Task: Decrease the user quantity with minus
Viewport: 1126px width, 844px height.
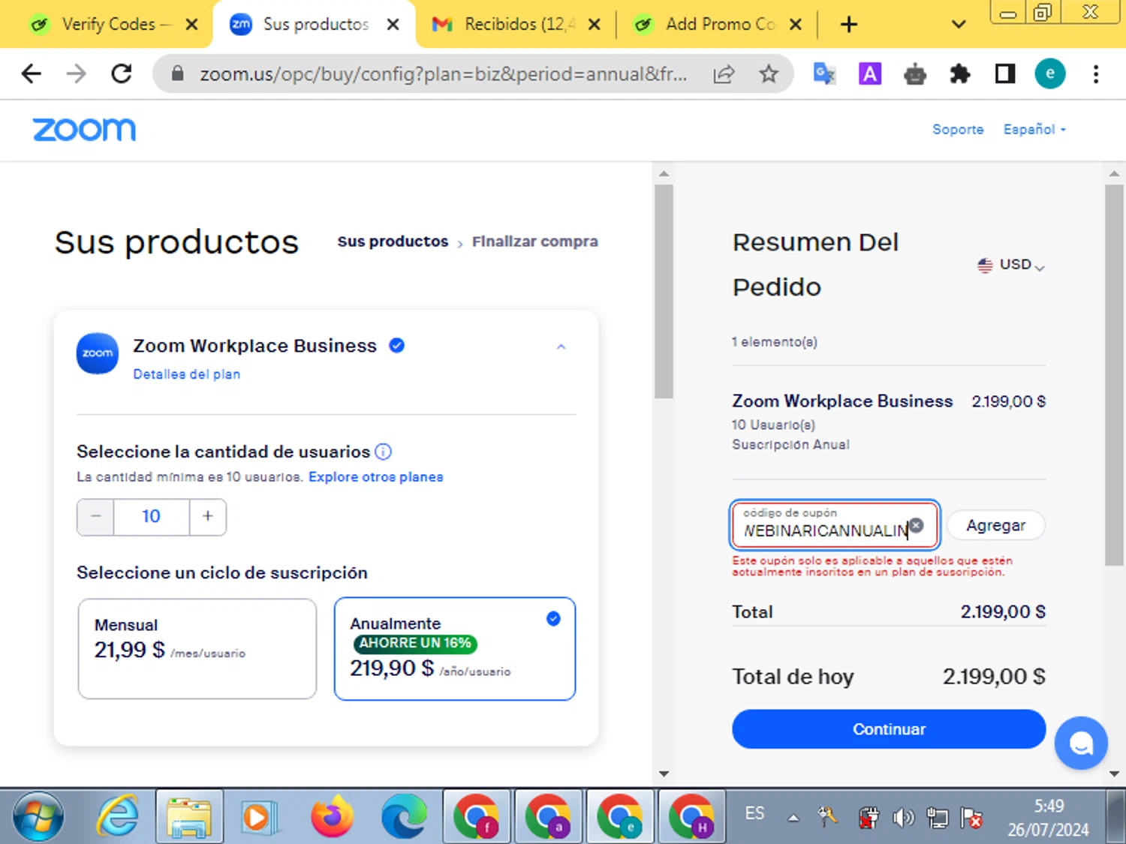Action: pyautogui.click(x=95, y=516)
